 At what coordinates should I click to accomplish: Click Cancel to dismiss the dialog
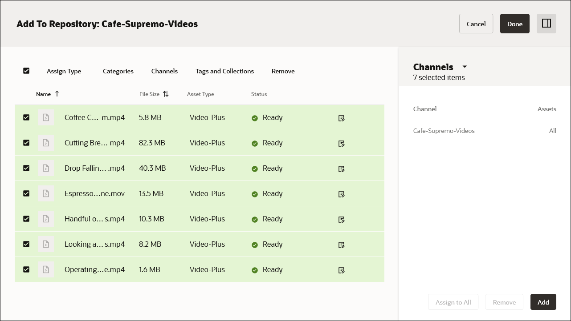pos(476,24)
